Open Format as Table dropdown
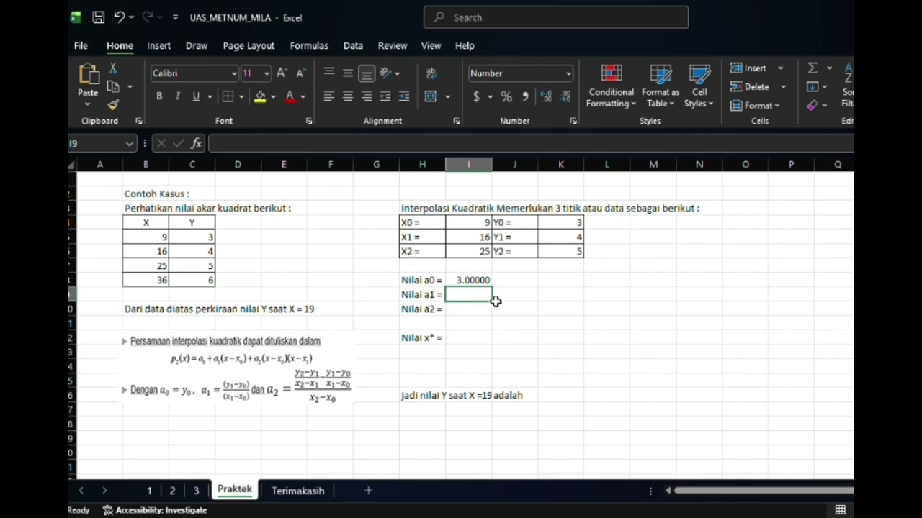The image size is (922, 518). click(x=661, y=86)
